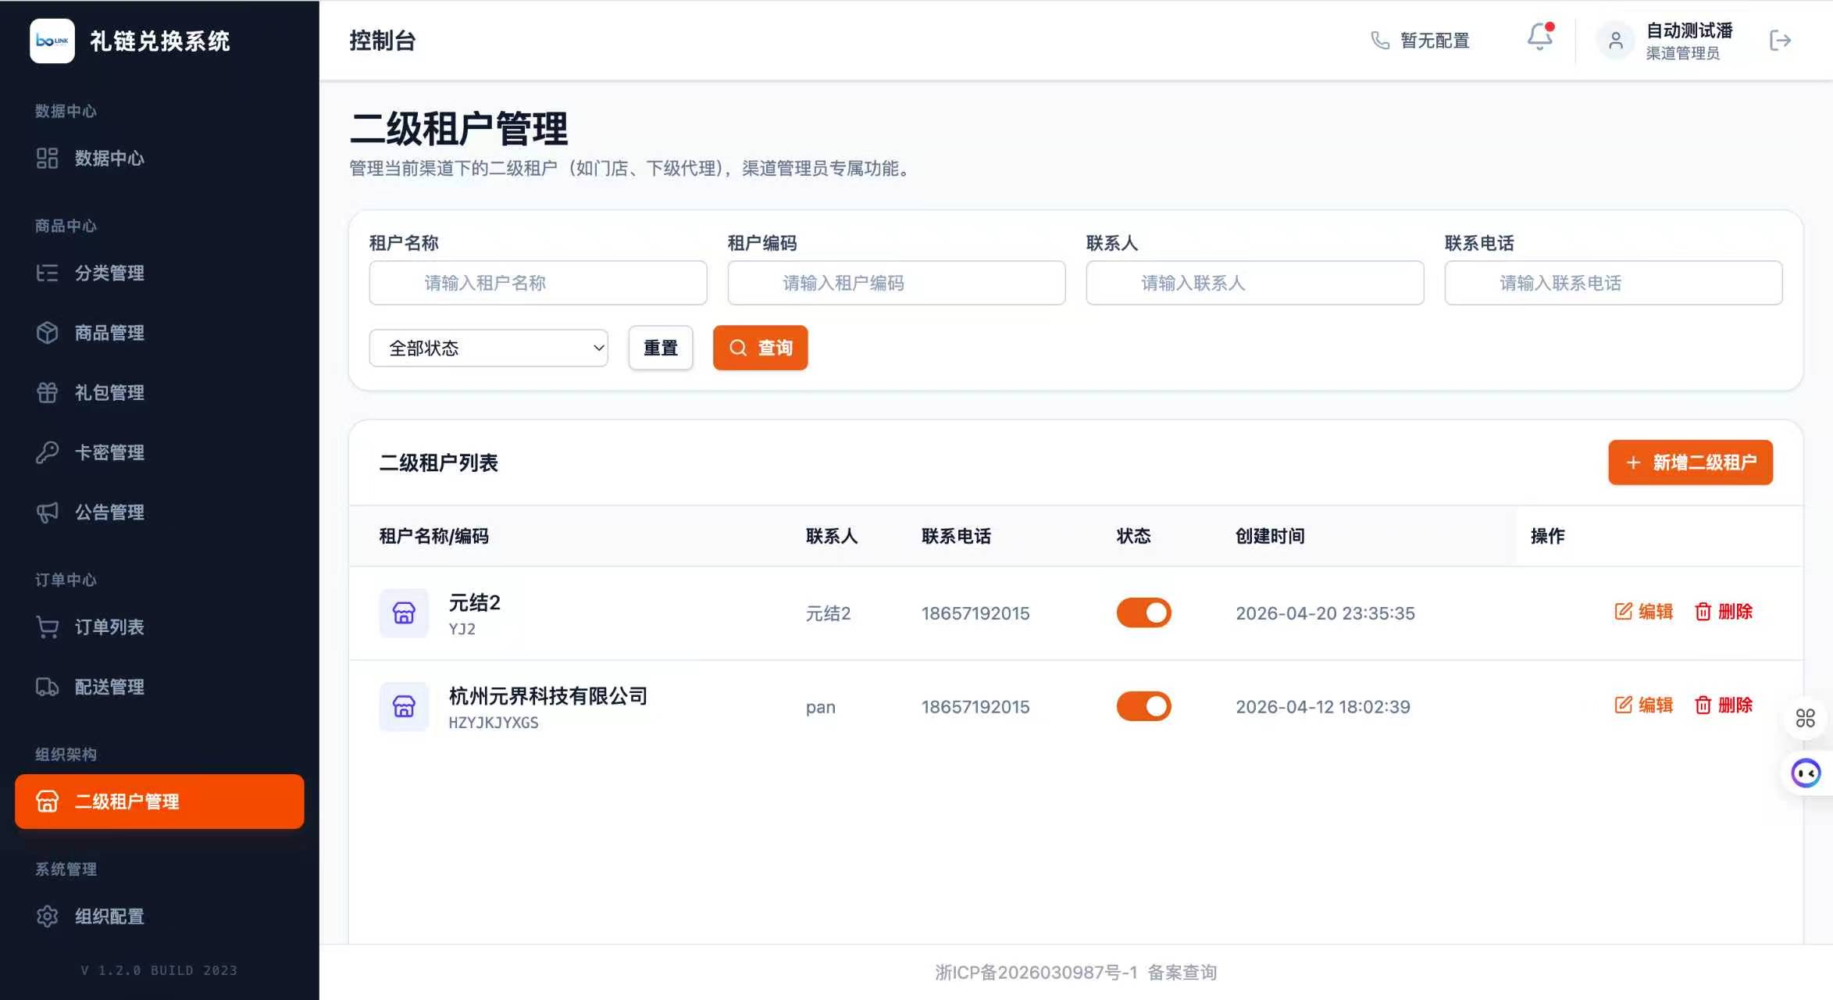Image resolution: width=1833 pixels, height=1000 pixels.
Task: Click the 租户名称/编码 column header
Action: tap(434, 536)
